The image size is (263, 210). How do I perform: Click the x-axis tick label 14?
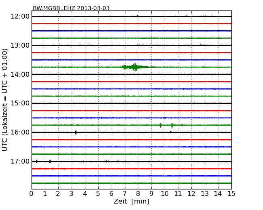coord(218,194)
